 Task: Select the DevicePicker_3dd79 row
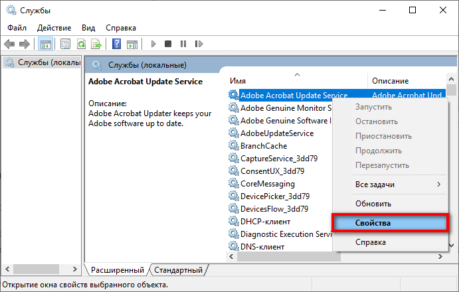[x=280, y=196]
